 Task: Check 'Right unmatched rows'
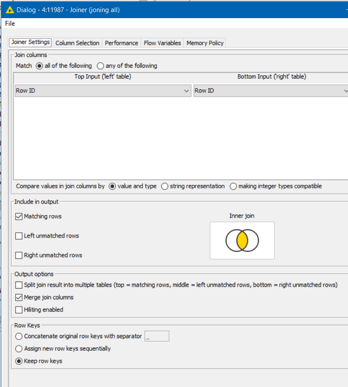(x=19, y=255)
